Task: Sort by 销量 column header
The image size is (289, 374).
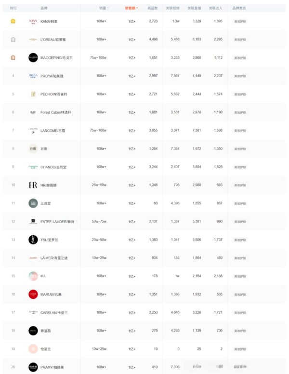Action: tap(103, 8)
